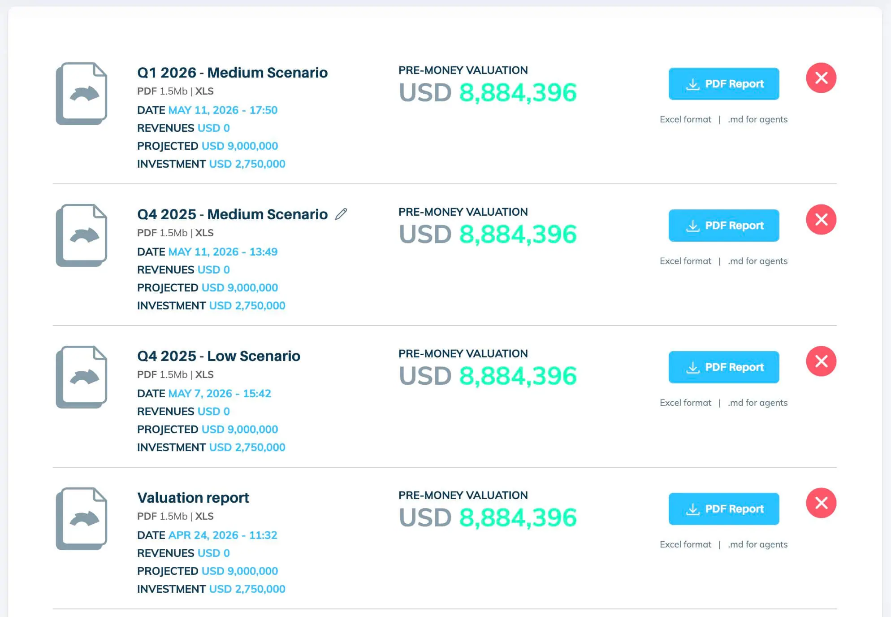This screenshot has height=617, width=891.
Task: Get .md for agents of Q4 2025 Low Scenario
Action: (x=757, y=403)
